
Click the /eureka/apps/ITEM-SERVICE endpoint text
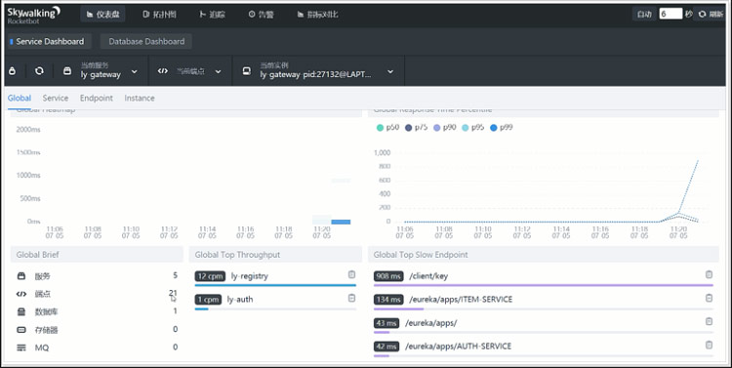[461, 300]
